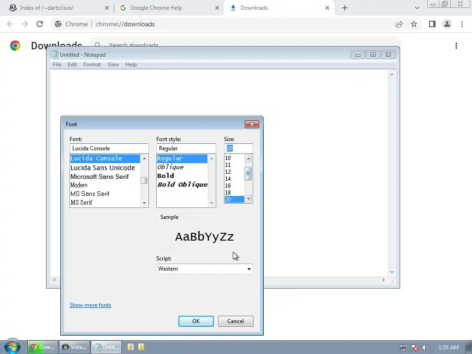Open the Downloads page more actions menu
The image size is (472, 354).
point(456,46)
